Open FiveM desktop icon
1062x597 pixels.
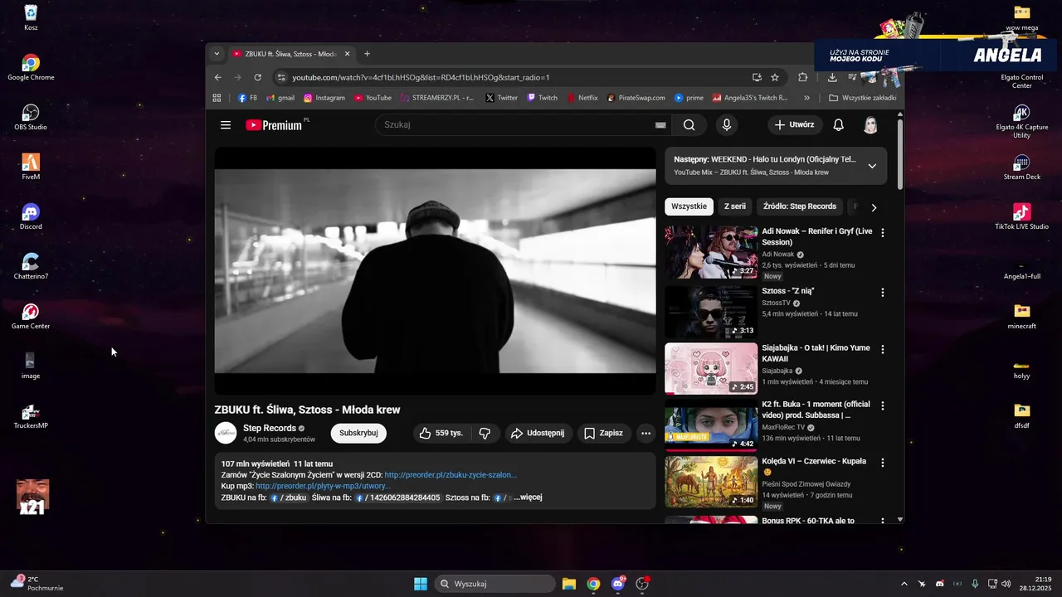(31, 167)
